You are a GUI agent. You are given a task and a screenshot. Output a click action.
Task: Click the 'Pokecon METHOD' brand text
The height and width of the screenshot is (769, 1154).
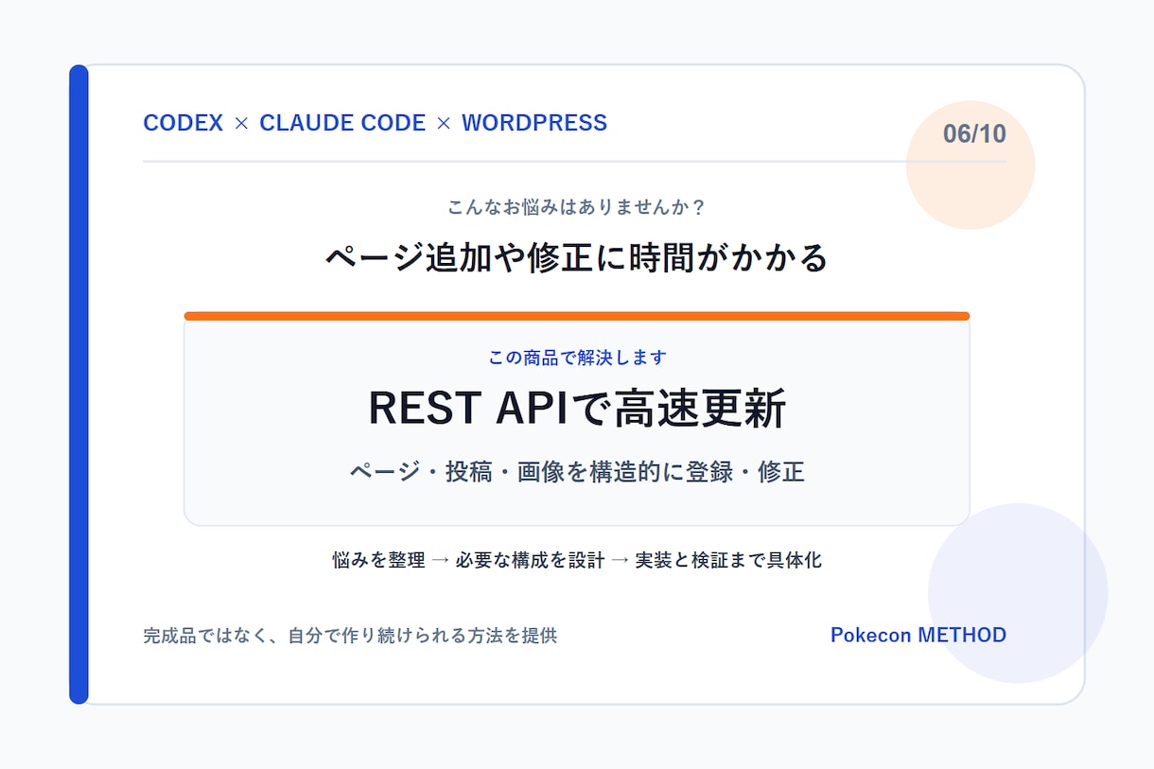coord(918,635)
